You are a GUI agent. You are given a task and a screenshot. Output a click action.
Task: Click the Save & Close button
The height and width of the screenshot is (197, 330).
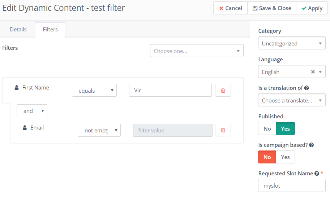click(x=272, y=8)
